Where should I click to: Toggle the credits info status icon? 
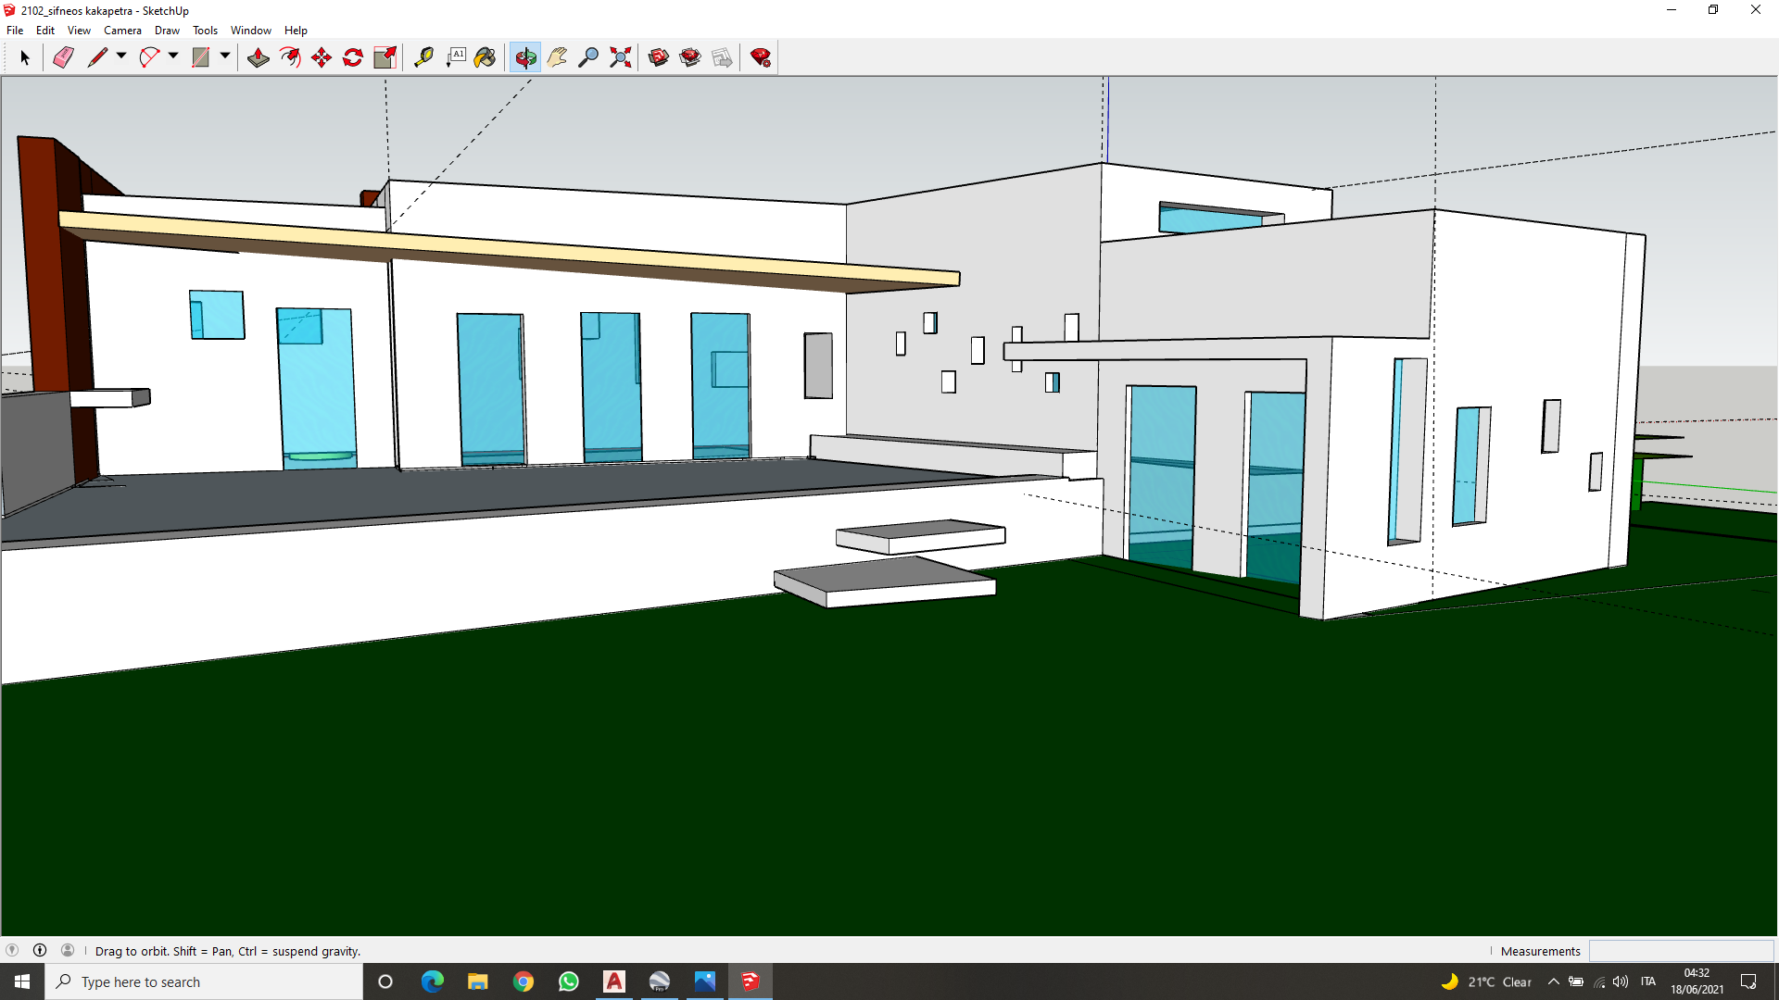[x=40, y=950]
